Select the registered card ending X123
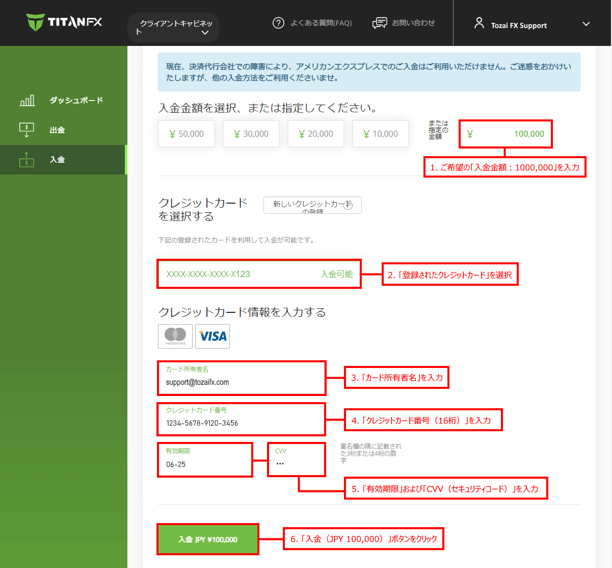The height and width of the screenshot is (568, 612). pyautogui.click(x=259, y=274)
